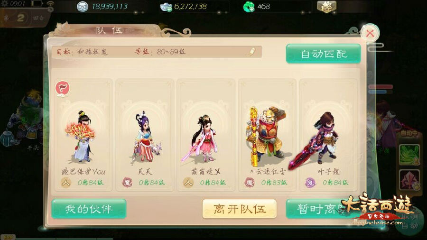Screen dimensions: 427x240
Task: Tap the pencil edit icon for team target
Action: point(251,52)
